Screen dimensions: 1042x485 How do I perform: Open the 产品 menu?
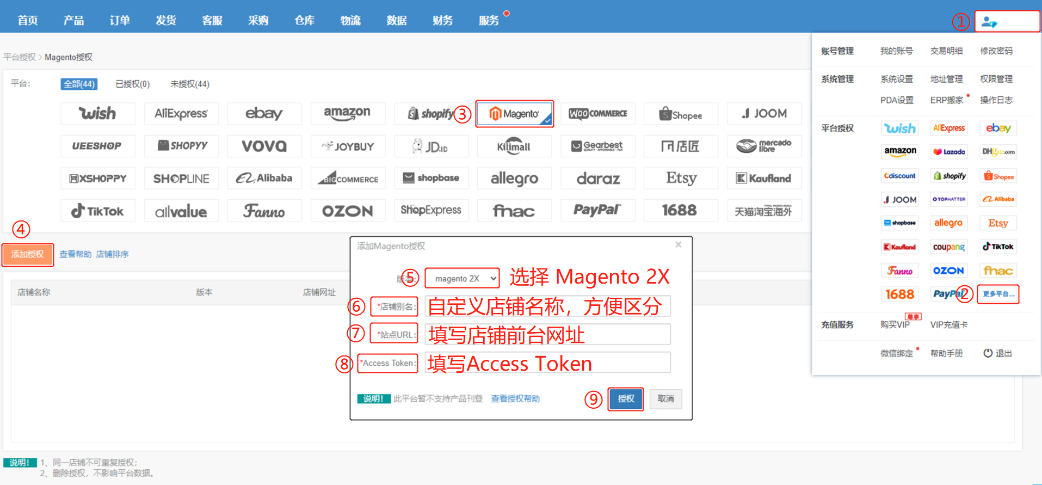(x=73, y=21)
